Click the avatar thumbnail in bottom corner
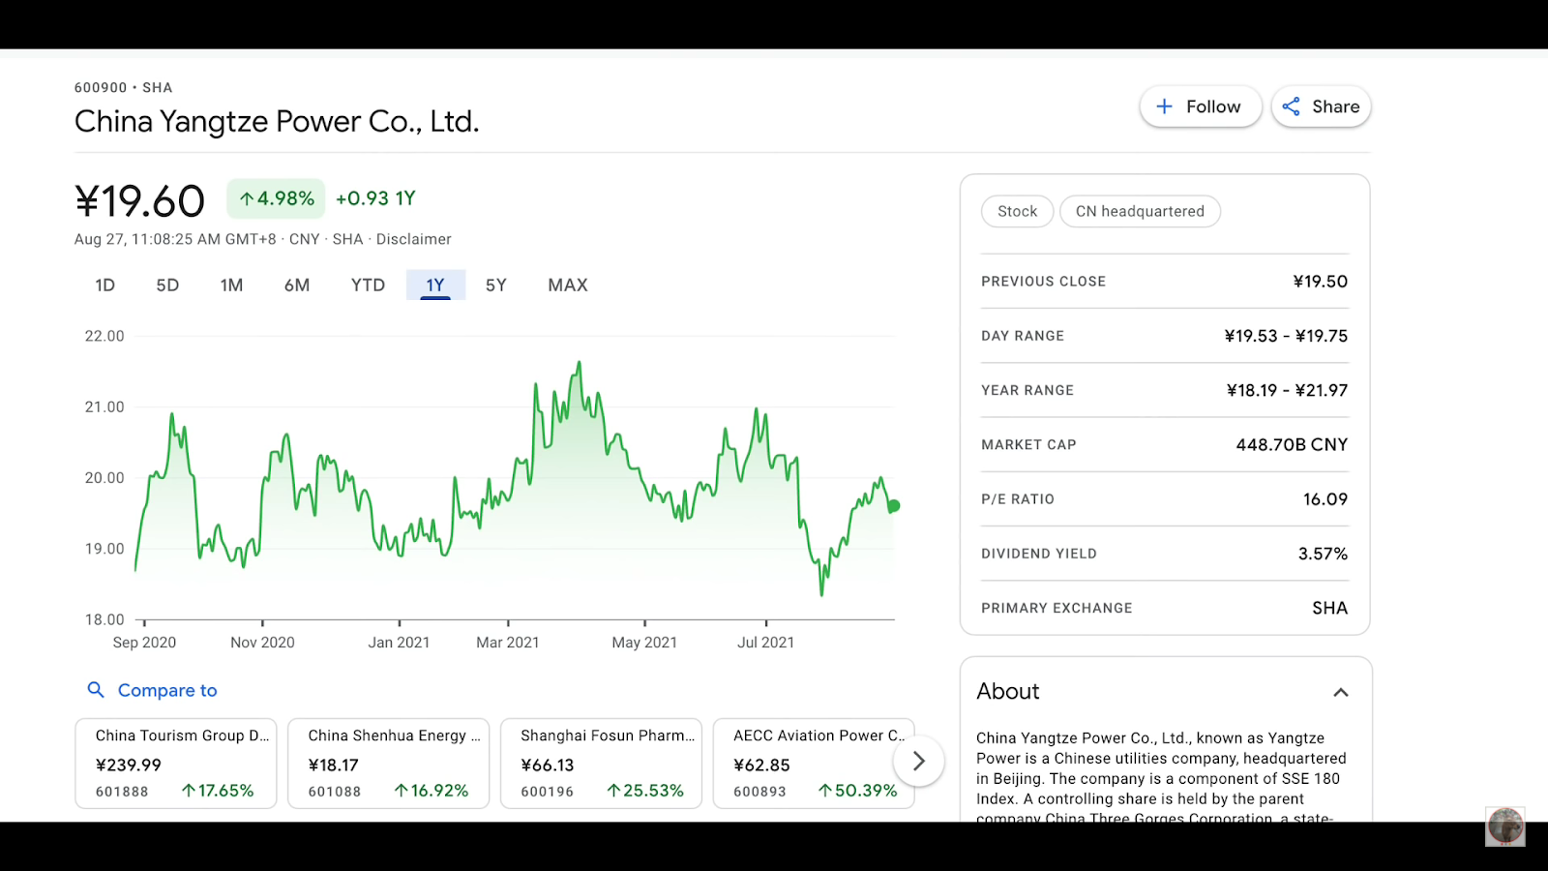 [x=1505, y=826]
